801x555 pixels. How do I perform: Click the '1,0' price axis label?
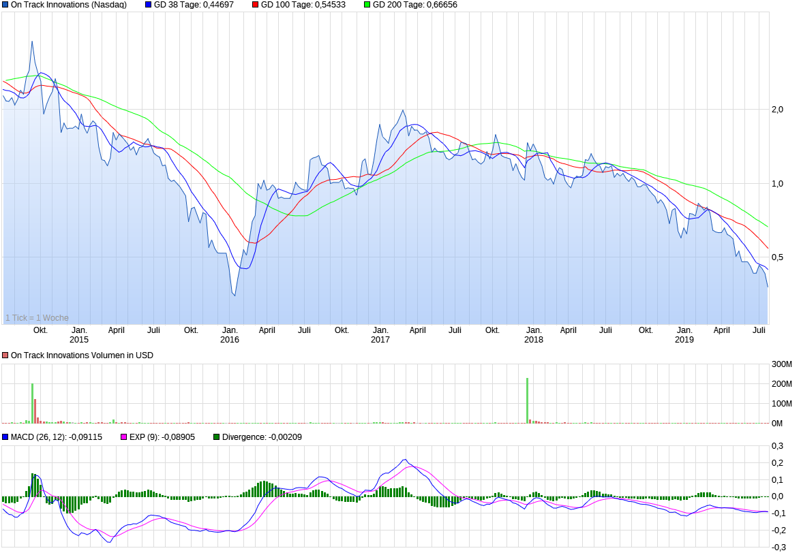pos(777,184)
